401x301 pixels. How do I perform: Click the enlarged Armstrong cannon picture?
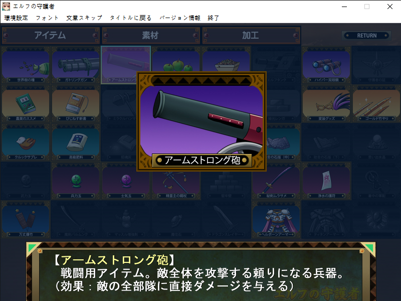pyautogui.click(x=202, y=119)
